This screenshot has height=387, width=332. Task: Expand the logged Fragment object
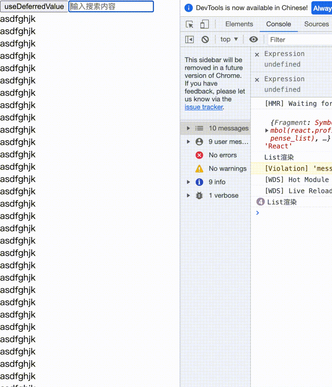point(267,130)
